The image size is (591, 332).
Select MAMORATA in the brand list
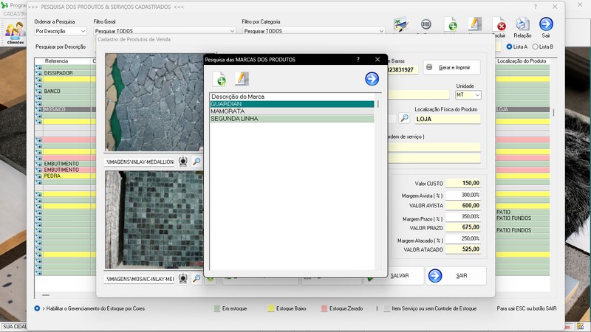pyautogui.click(x=292, y=111)
